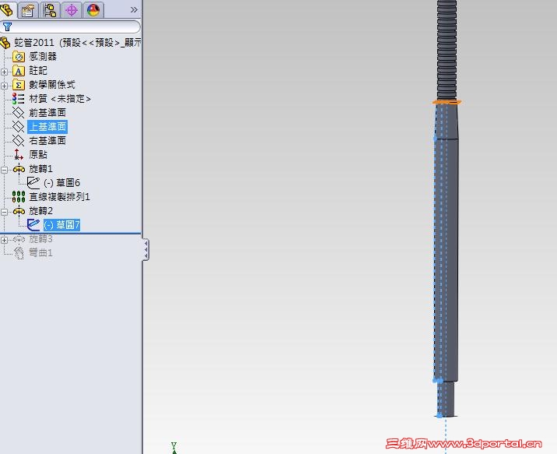Image resolution: width=557 pixels, height=454 pixels.
Task: Select the 旋轉1 feature
Action: coord(40,168)
